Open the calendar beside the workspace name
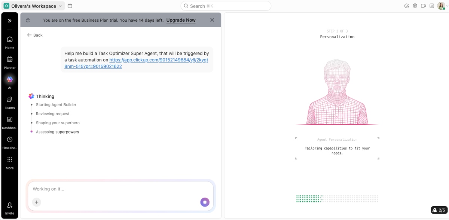The height and width of the screenshot is (220, 449). pyautogui.click(x=70, y=6)
